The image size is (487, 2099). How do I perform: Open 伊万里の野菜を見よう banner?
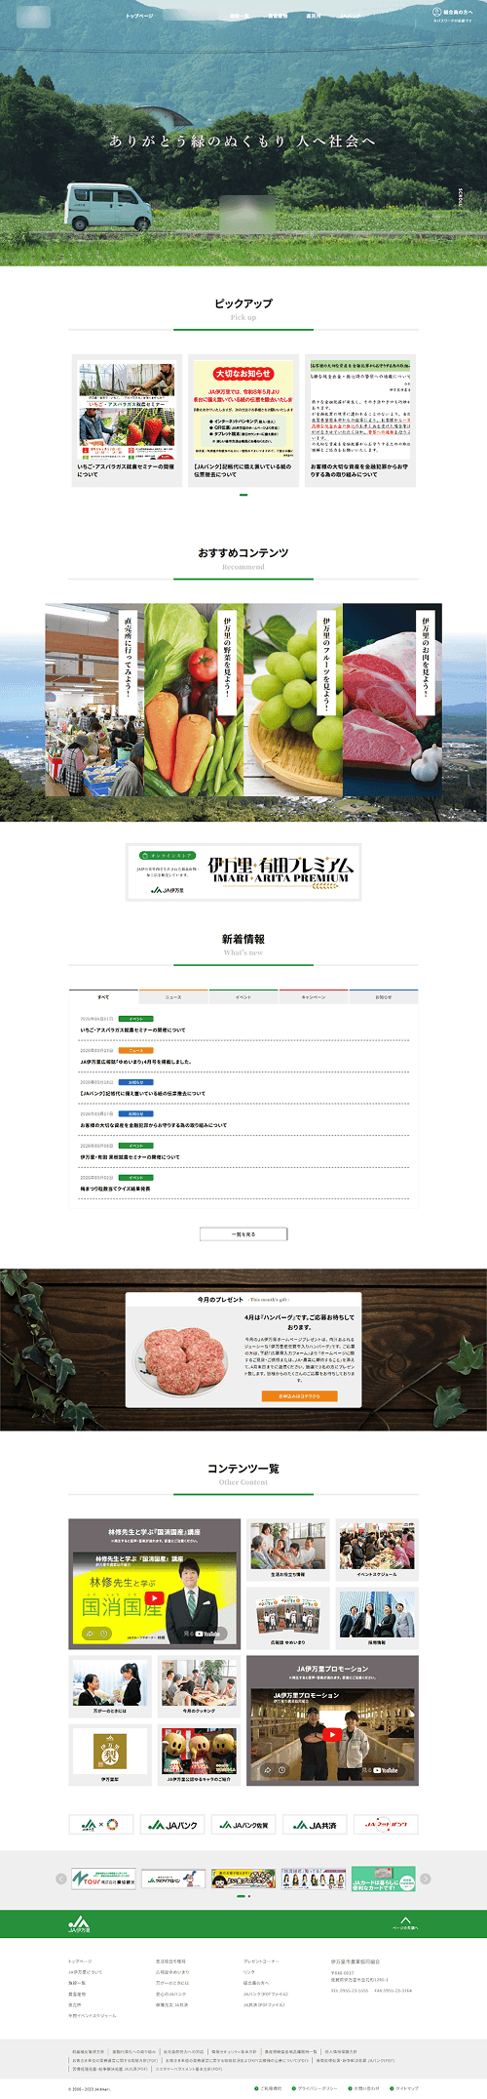coord(194,700)
